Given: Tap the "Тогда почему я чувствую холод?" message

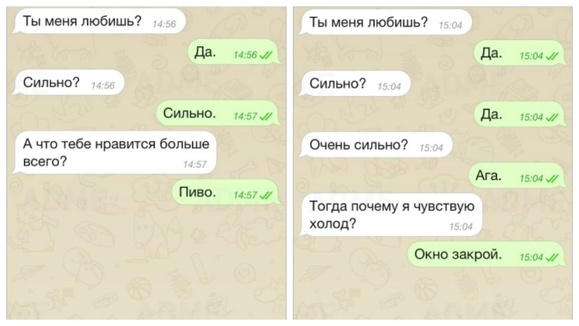Looking at the screenshot, I should tap(391, 215).
